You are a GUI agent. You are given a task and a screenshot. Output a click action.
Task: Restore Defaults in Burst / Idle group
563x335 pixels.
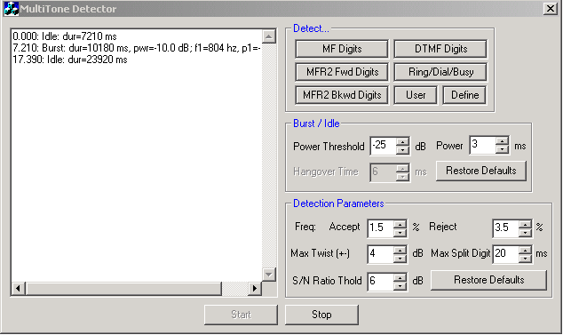pos(481,171)
